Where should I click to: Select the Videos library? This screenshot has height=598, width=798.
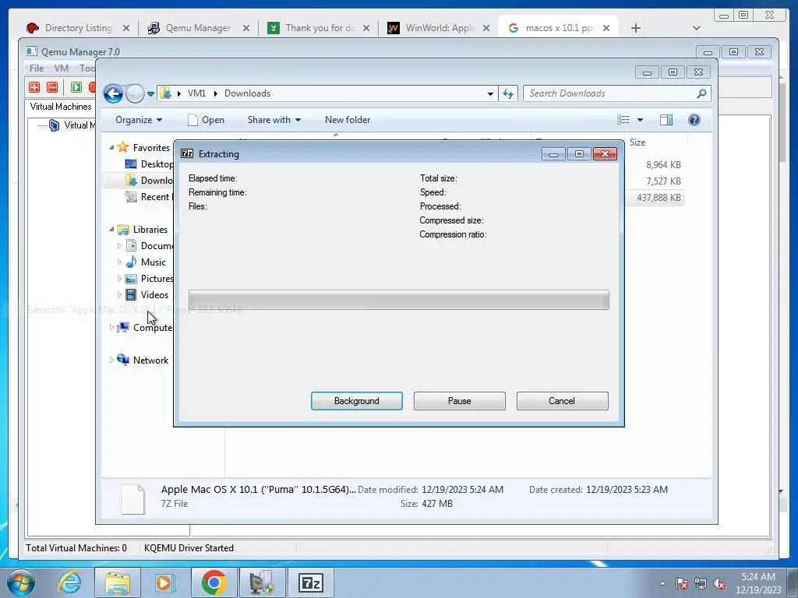point(154,295)
